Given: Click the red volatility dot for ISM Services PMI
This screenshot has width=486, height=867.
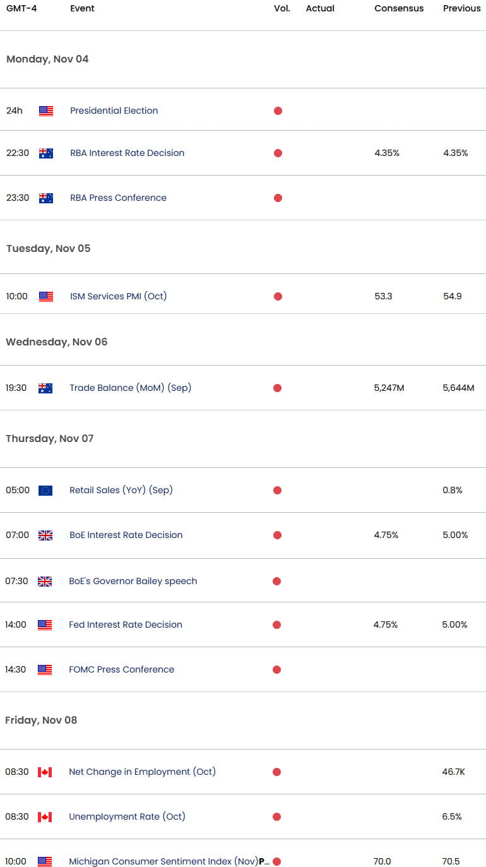Looking at the screenshot, I should (x=278, y=296).
